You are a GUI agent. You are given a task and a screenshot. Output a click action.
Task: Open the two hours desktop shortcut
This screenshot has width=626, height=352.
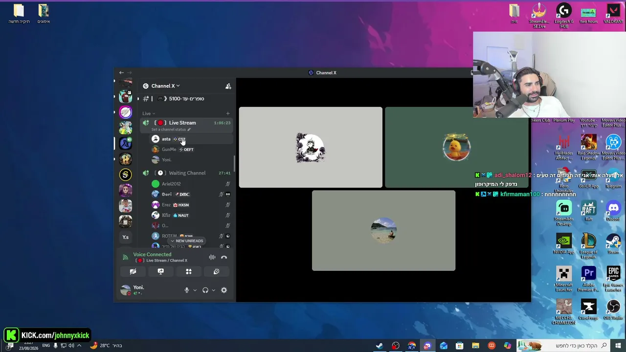(x=588, y=14)
